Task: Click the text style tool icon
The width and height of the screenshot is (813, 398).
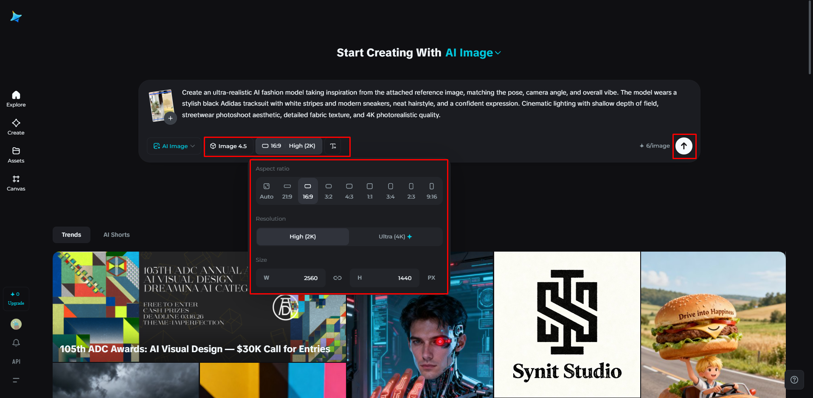Action: [333, 146]
